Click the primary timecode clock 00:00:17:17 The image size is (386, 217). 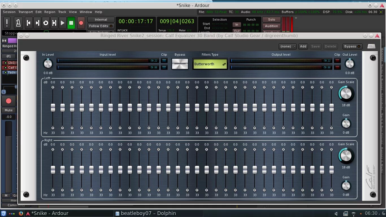pyautogui.click(x=136, y=21)
